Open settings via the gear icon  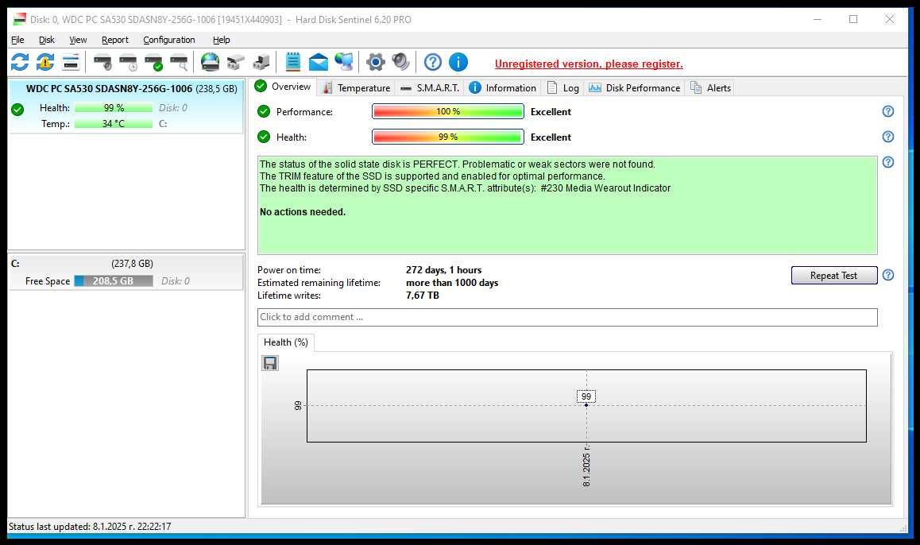(x=376, y=62)
